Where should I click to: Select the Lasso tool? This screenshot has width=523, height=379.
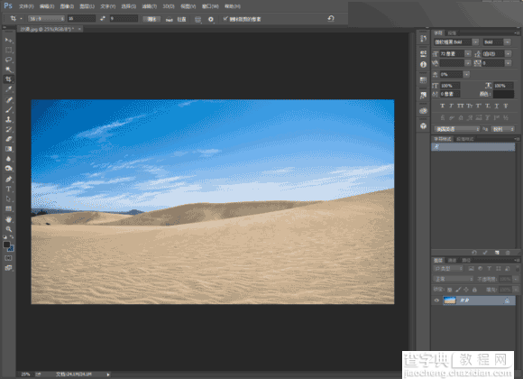(8, 60)
